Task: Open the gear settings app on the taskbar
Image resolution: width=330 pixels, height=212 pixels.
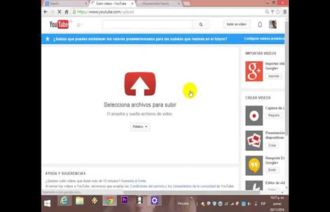Action: point(155,200)
